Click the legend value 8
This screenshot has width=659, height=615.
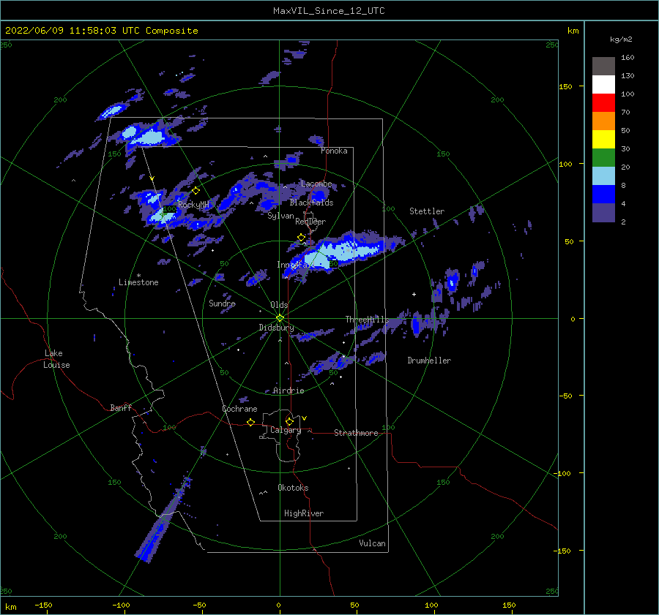coord(623,185)
